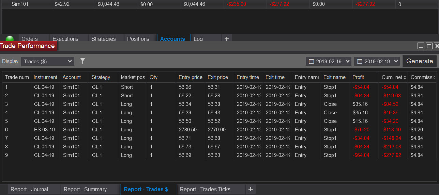Click the -$119.68 cumulative profit cell

[x=392, y=96]
